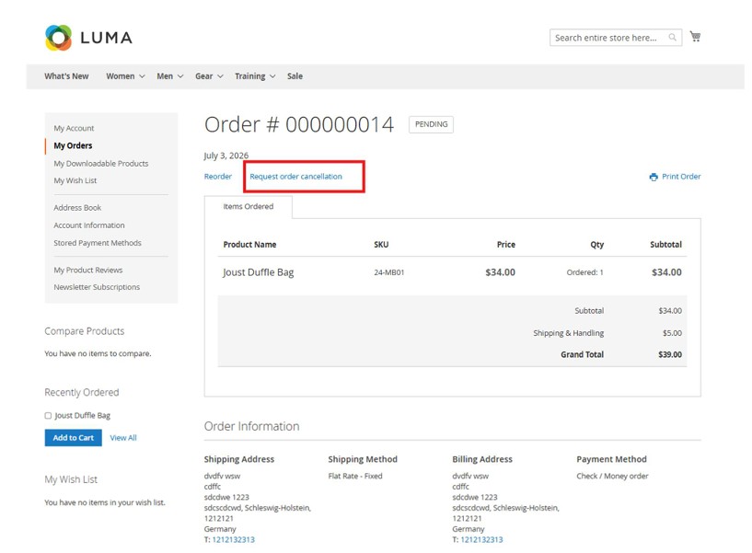Select the Items Ordered tab
752x553 pixels.
(248, 207)
